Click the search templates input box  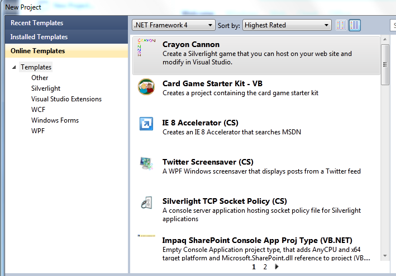click(393, 25)
